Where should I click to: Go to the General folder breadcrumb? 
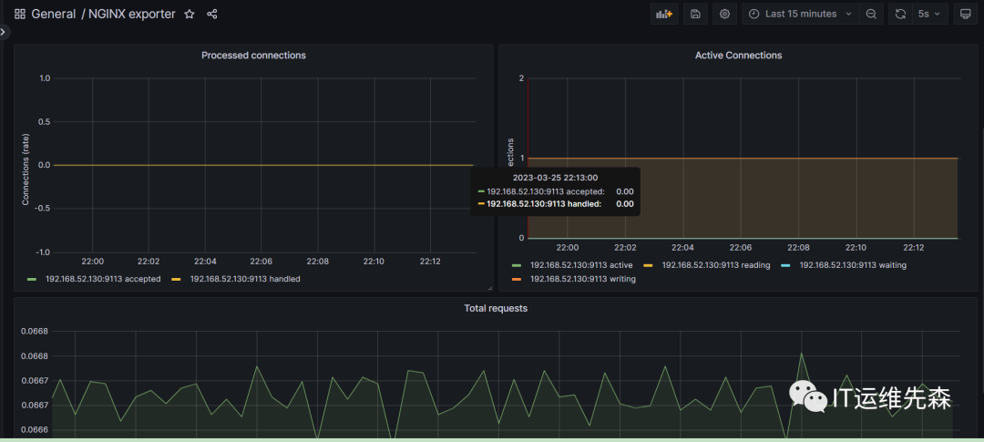click(x=53, y=15)
